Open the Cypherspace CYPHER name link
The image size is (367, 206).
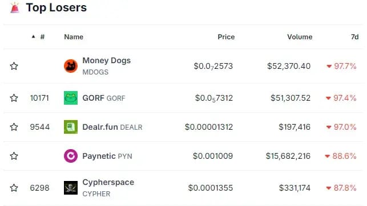(x=108, y=188)
